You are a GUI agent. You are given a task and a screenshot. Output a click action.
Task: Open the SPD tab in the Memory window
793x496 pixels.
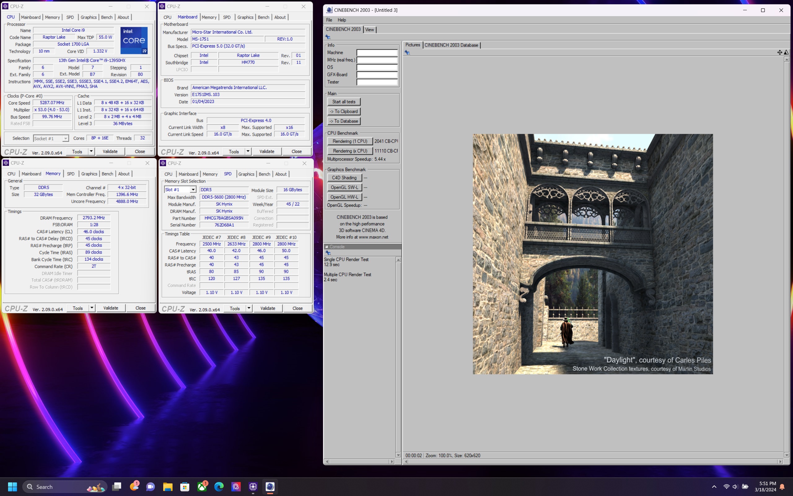coord(70,174)
